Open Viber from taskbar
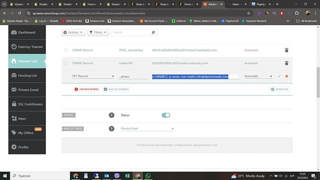Image resolution: width=320 pixels, height=180 pixels. tap(117, 176)
